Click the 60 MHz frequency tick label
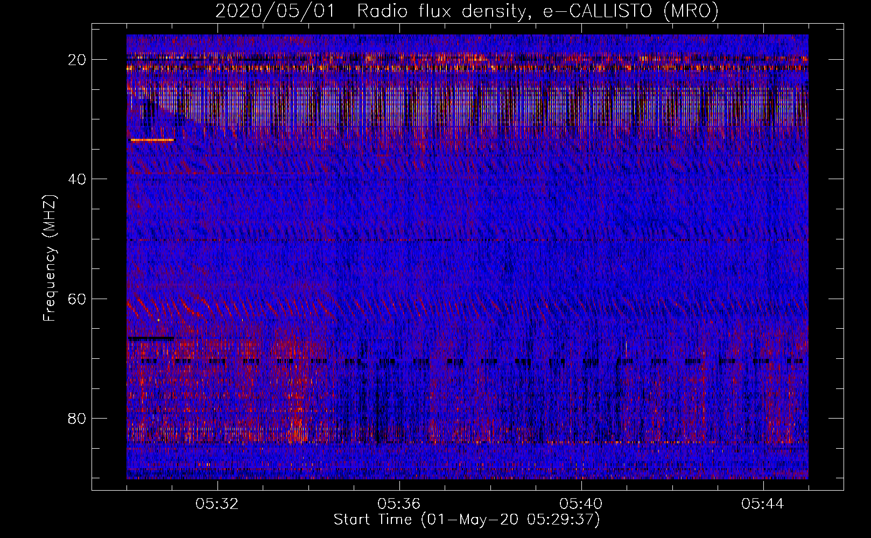The height and width of the screenshot is (538, 871). click(x=78, y=299)
